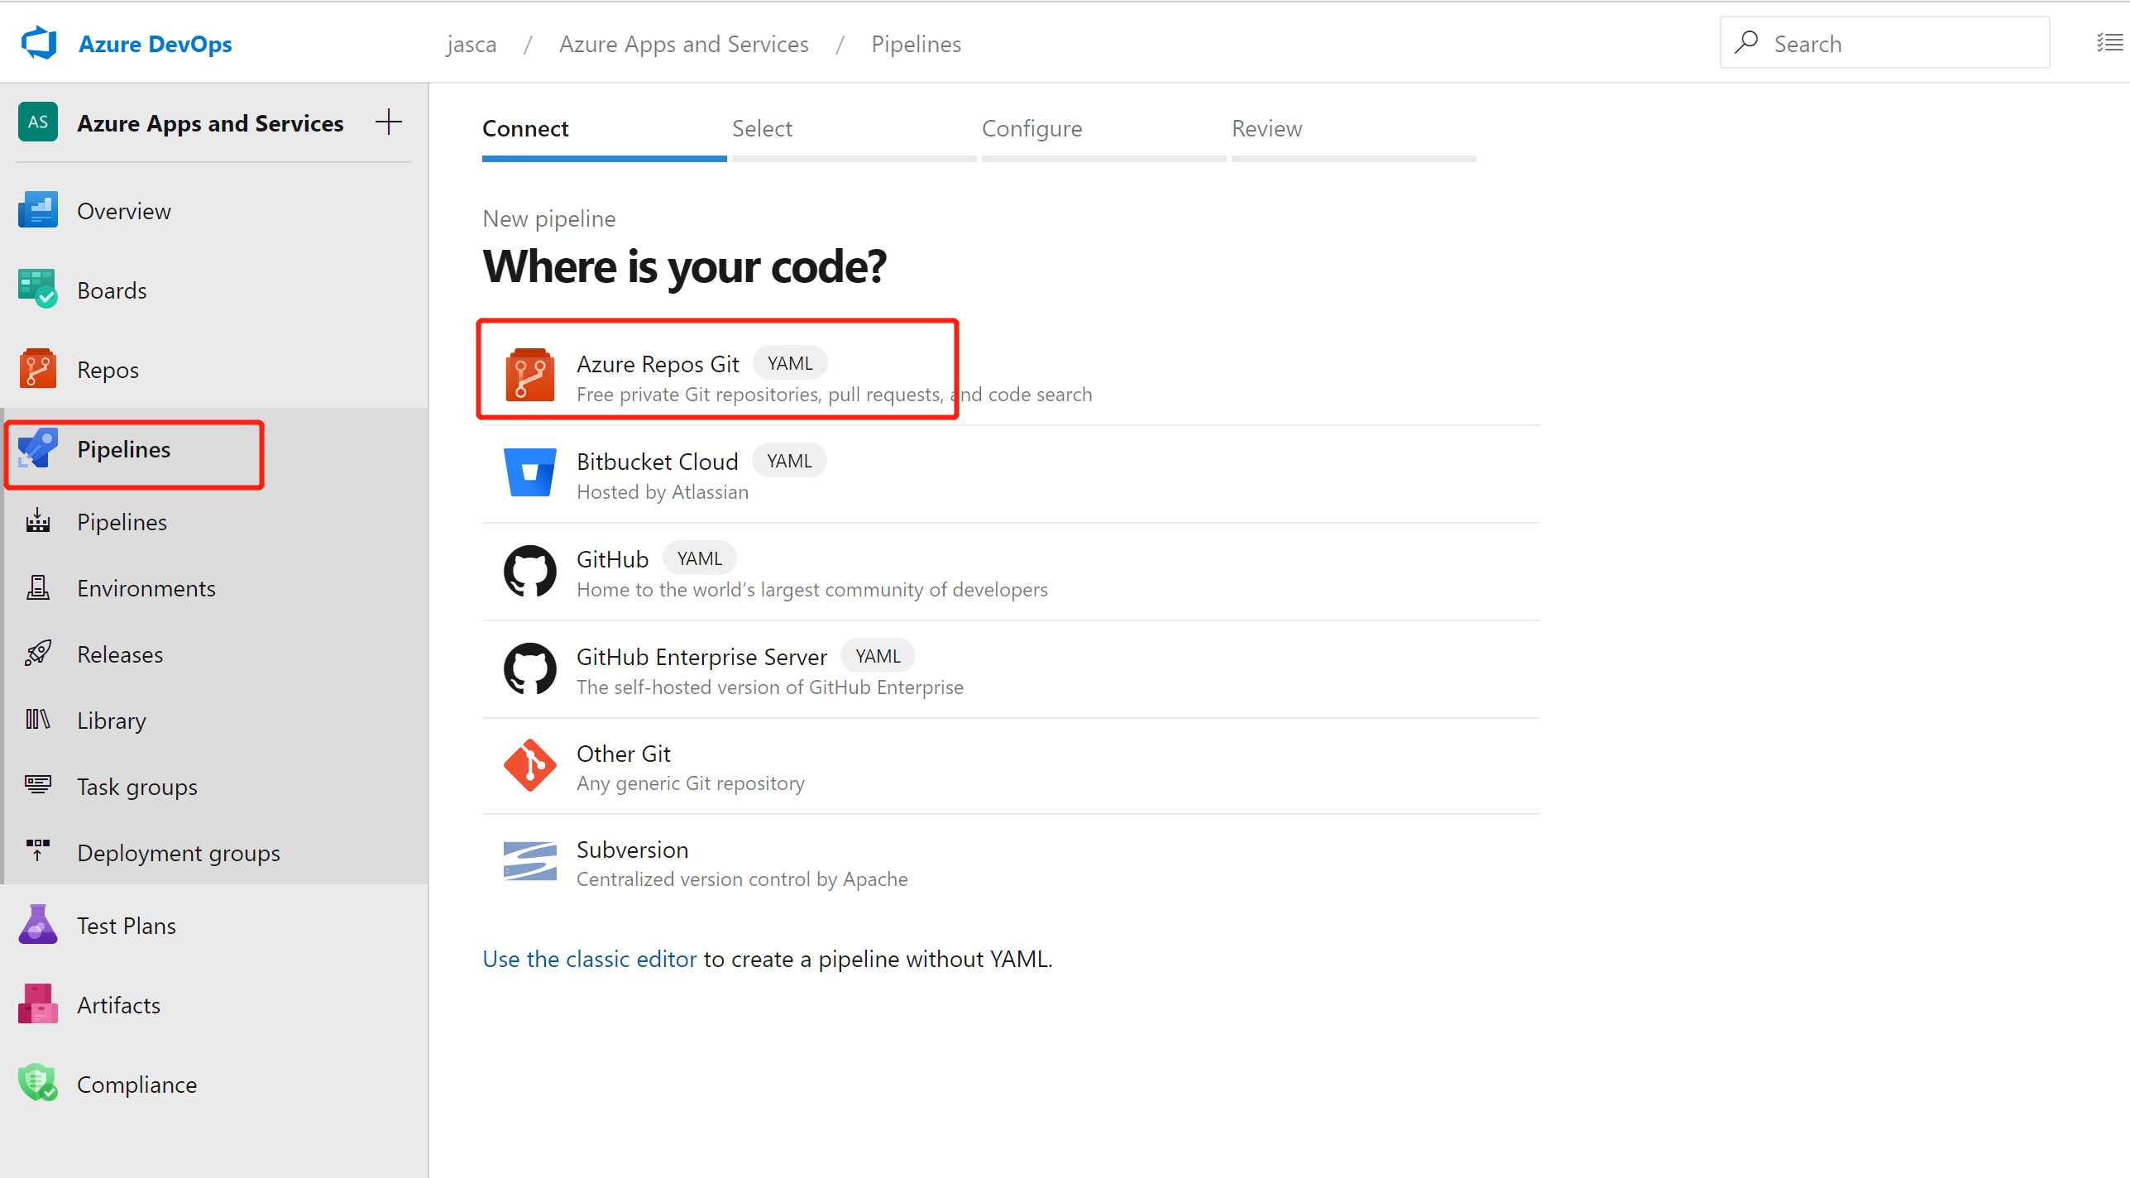Click the plus icon beside project name
Viewport: 2130px width, 1178px height.
click(389, 122)
